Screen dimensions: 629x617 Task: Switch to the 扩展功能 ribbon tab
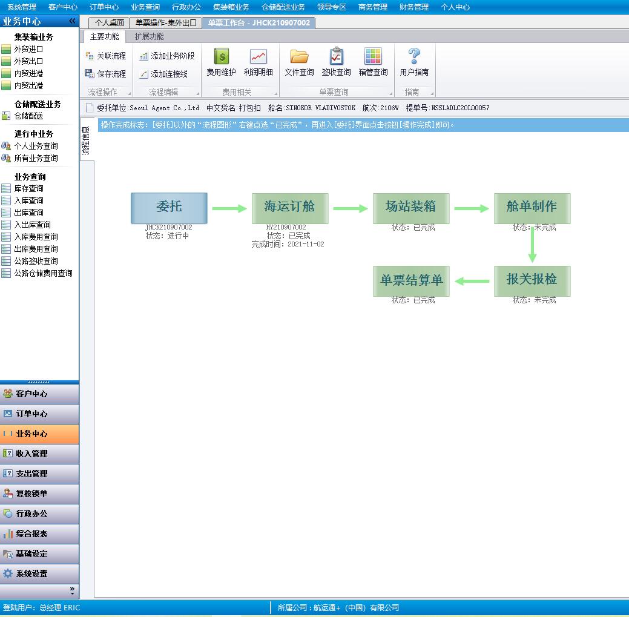tap(149, 36)
